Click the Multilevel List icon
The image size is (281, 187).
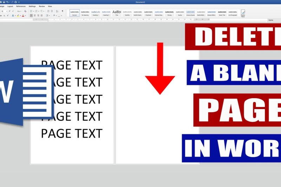(x=41, y=11)
